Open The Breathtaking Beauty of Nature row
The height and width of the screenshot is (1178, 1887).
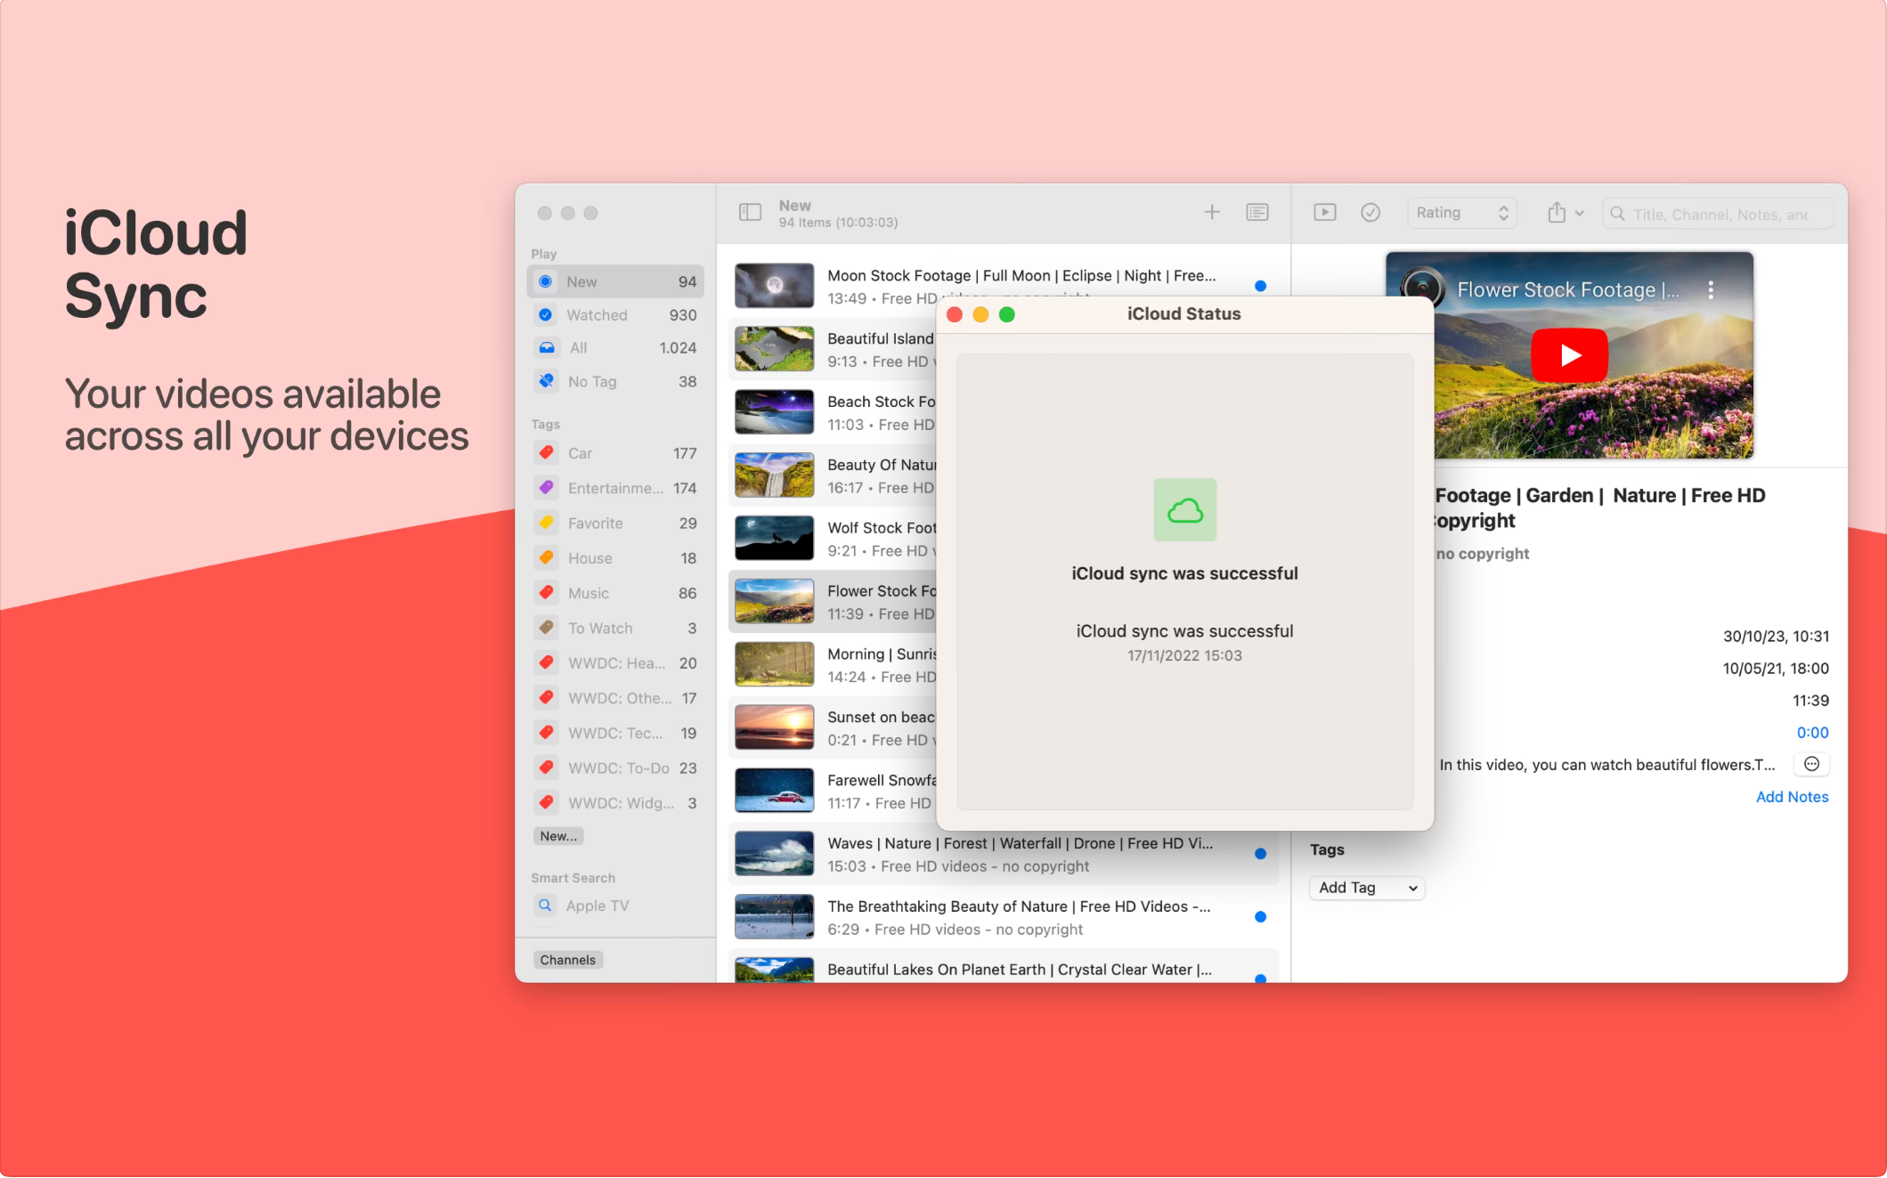(1004, 917)
